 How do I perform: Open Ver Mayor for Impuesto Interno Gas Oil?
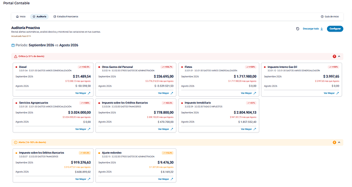332,93
